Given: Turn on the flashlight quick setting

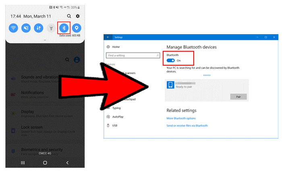Looking at the screenshot, I should click(x=51, y=28).
